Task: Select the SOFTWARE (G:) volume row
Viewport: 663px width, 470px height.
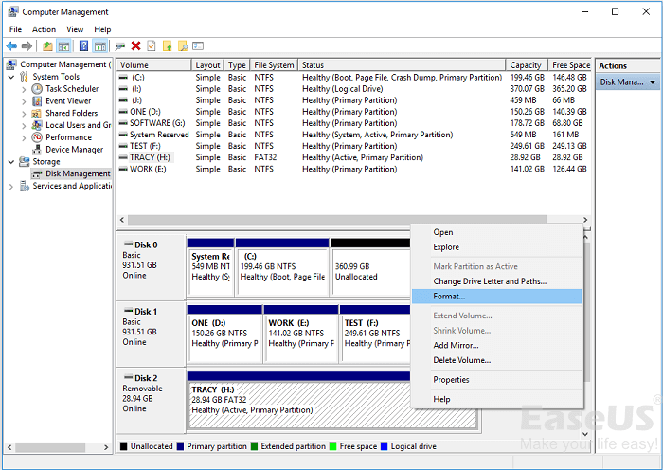Action: (x=157, y=123)
